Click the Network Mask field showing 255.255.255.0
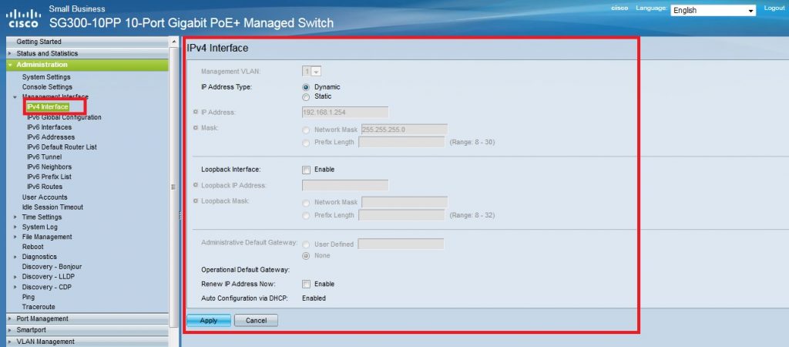789x347 pixels. [x=404, y=130]
